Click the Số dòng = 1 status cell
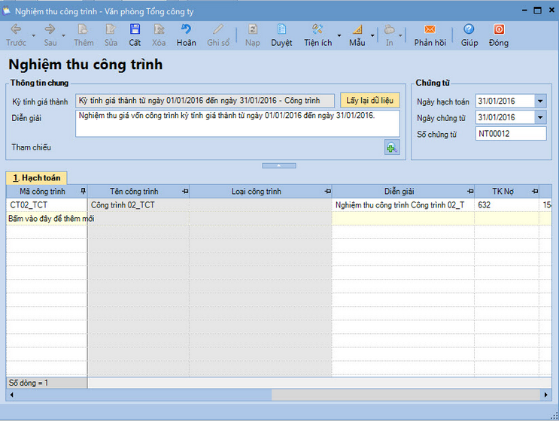The height and width of the screenshot is (421, 559). click(47, 383)
